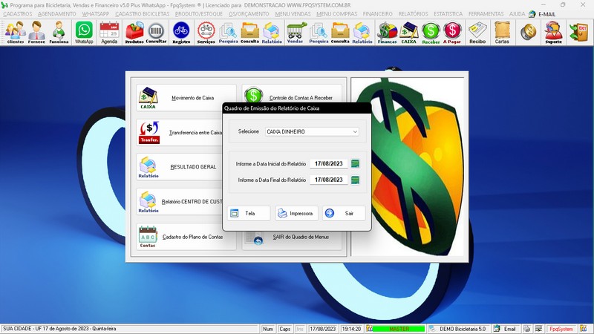The height and width of the screenshot is (334, 594).
Task: Open calendar picker for Data Inicial
Action: pyautogui.click(x=356, y=163)
